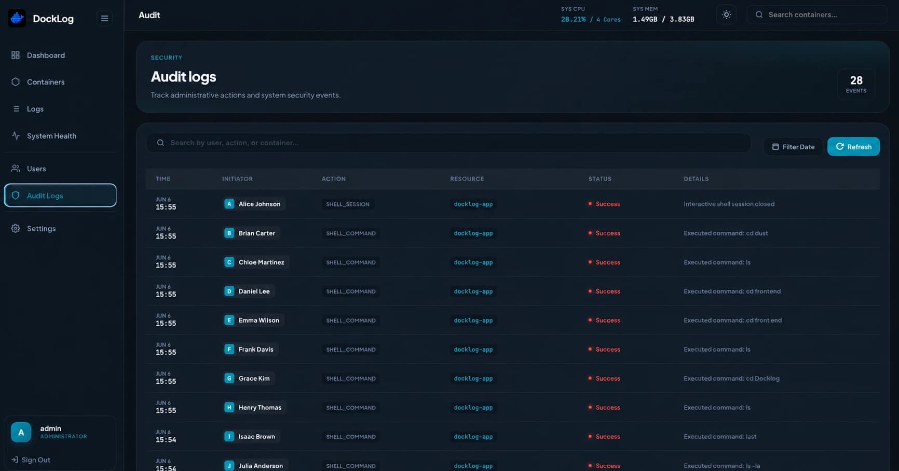Click Alice Johnson's avatar letter A
Screen dimensions: 899x471
[229, 204]
